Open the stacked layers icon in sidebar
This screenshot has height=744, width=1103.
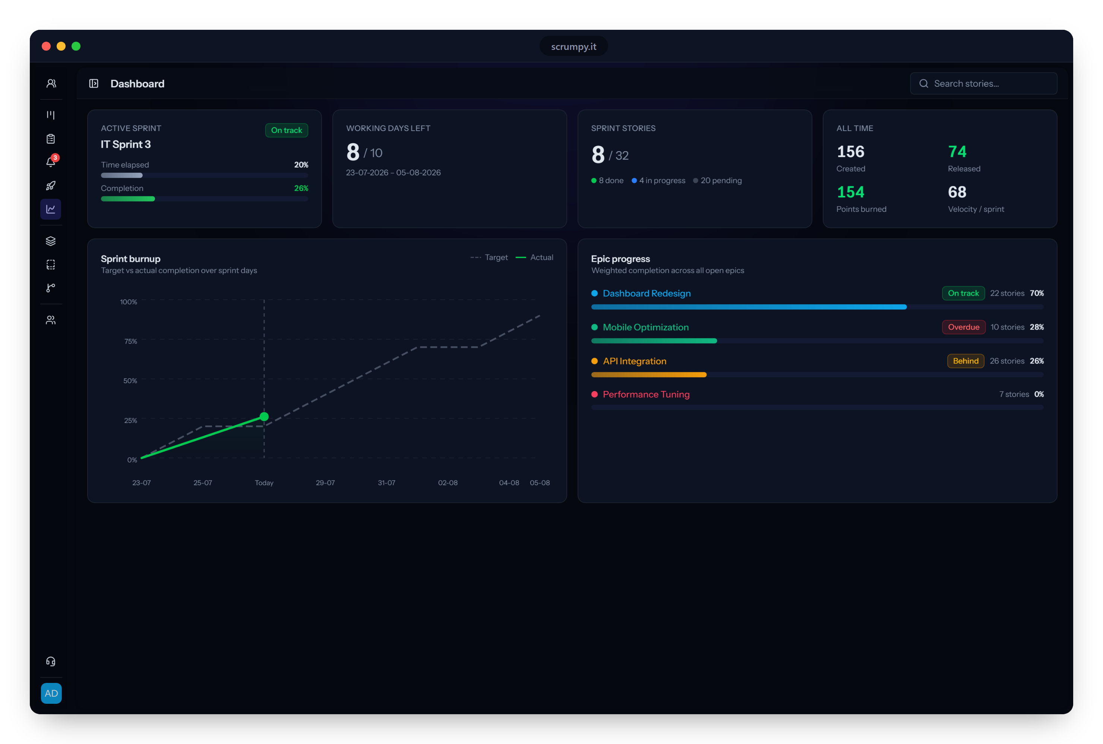point(51,241)
